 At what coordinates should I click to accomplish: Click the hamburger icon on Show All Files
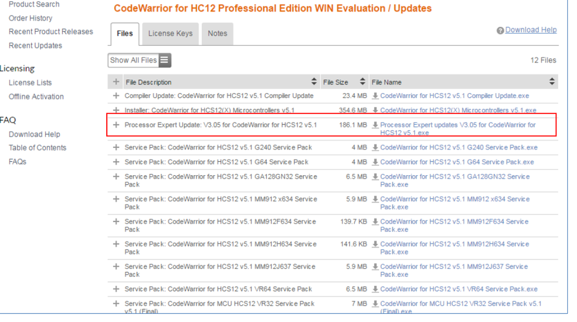tap(164, 60)
